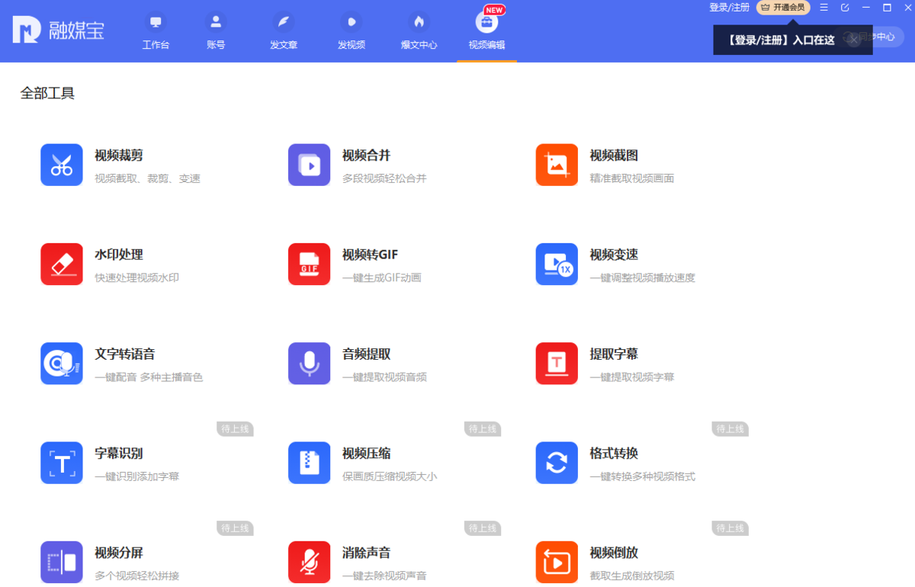915x587 pixels.
Task: Open the 视频合并 video merge tool
Action: coord(355,164)
